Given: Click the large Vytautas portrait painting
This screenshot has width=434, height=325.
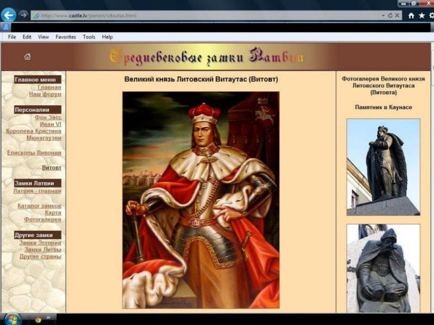Looking at the screenshot, I should click(201, 200).
